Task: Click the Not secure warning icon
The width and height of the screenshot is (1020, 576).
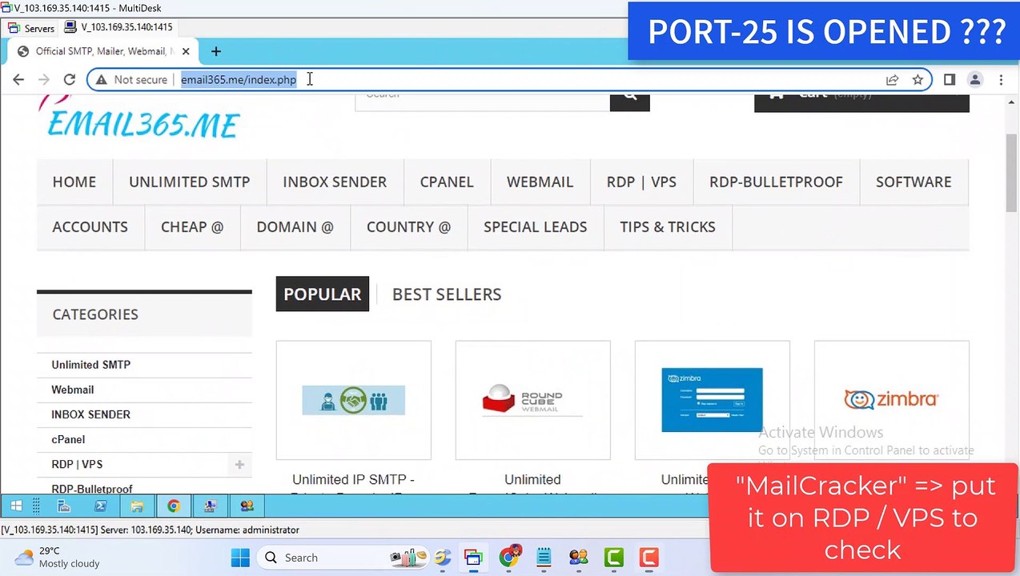Action: click(101, 79)
